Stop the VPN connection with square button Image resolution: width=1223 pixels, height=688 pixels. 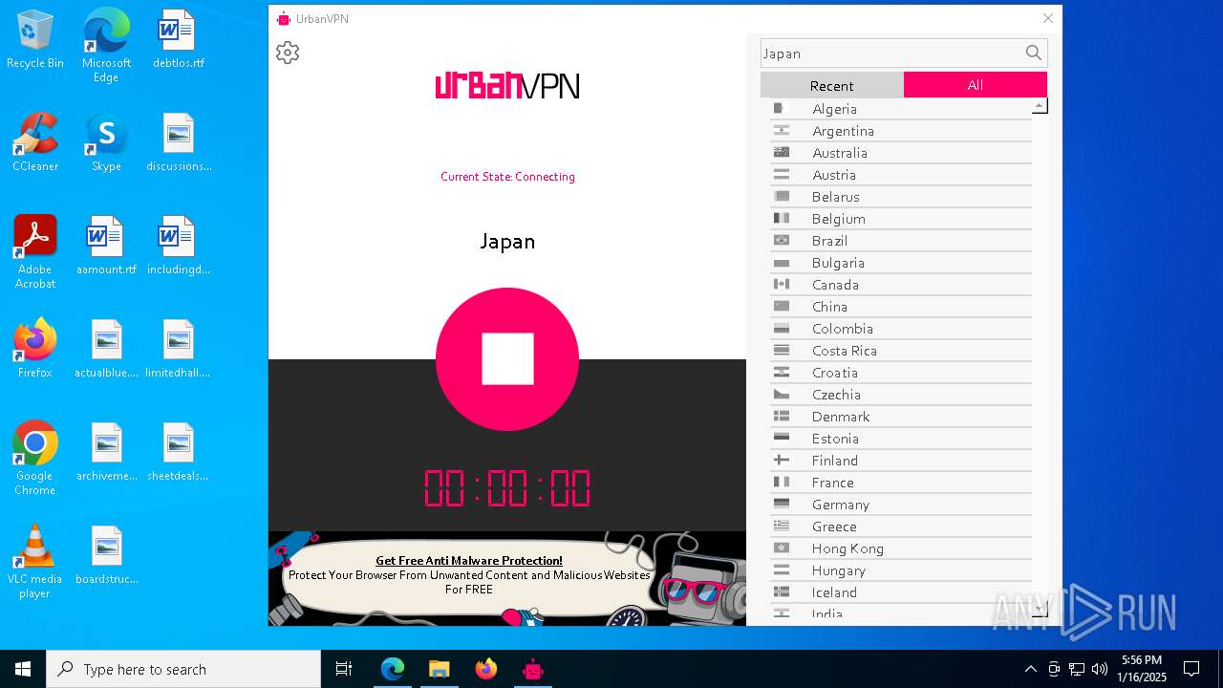coord(507,359)
